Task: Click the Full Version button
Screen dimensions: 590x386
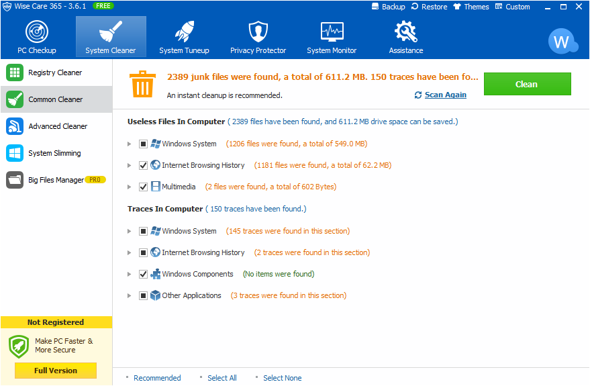Action: tap(56, 370)
